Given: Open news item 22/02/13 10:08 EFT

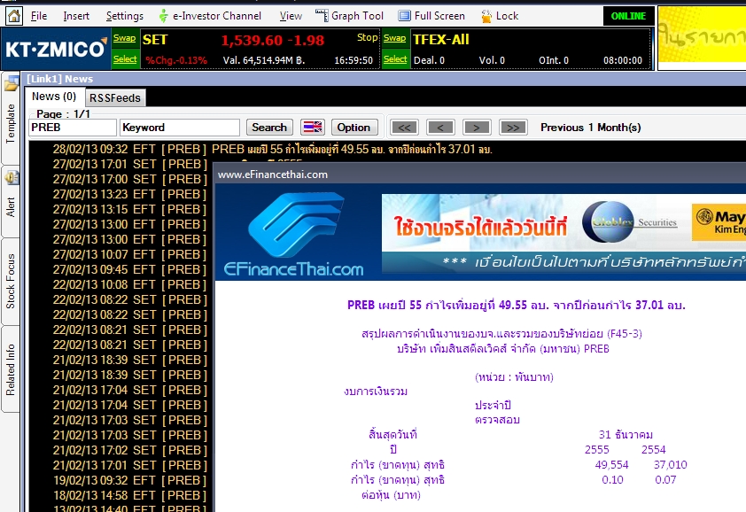Looking at the screenshot, I should (x=129, y=284).
